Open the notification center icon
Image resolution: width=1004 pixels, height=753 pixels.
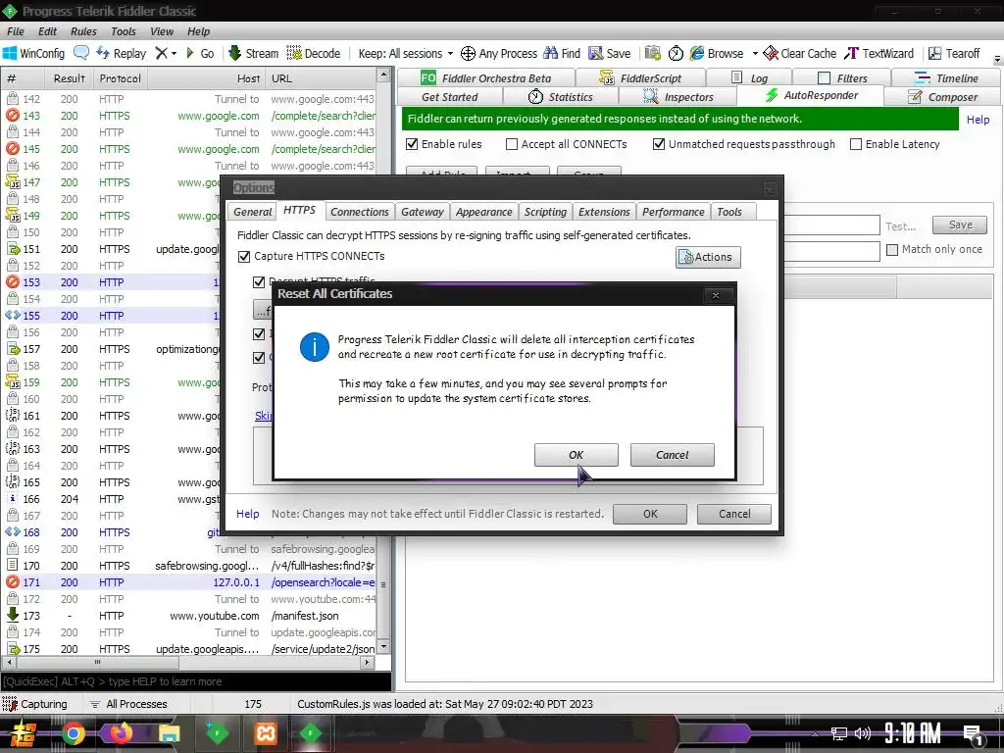tap(973, 734)
